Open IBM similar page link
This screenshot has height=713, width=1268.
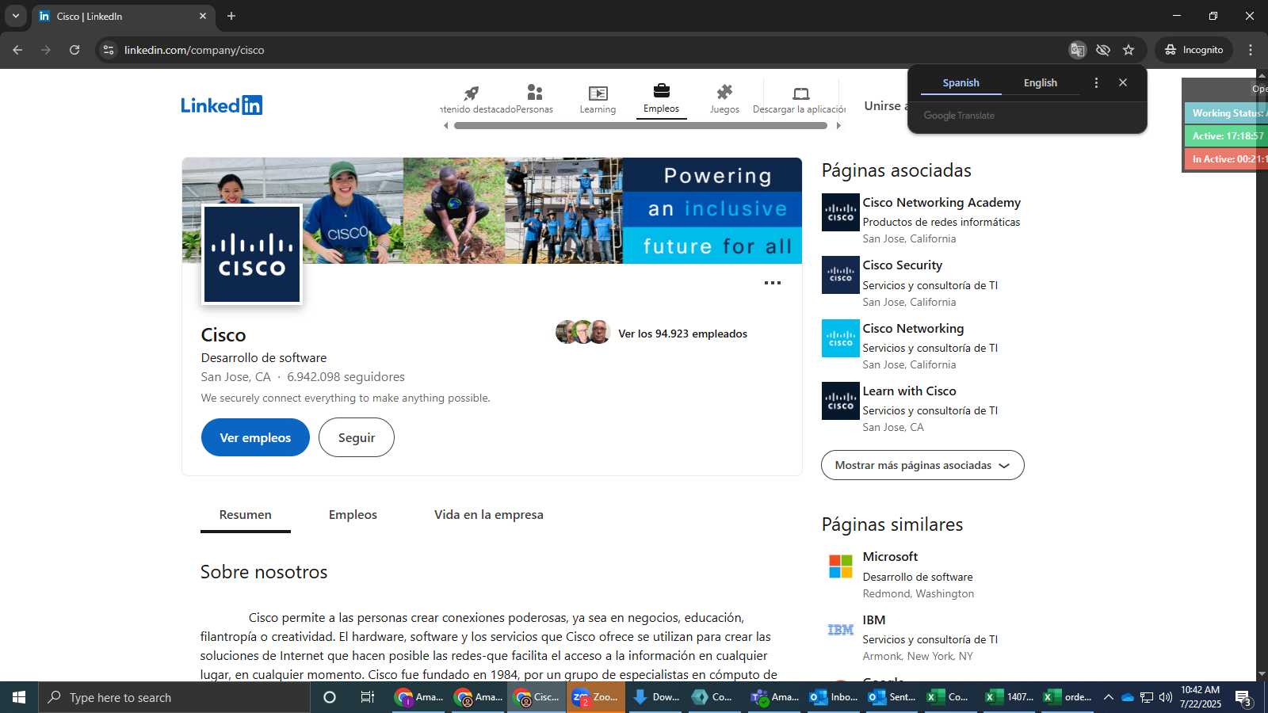click(874, 620)
